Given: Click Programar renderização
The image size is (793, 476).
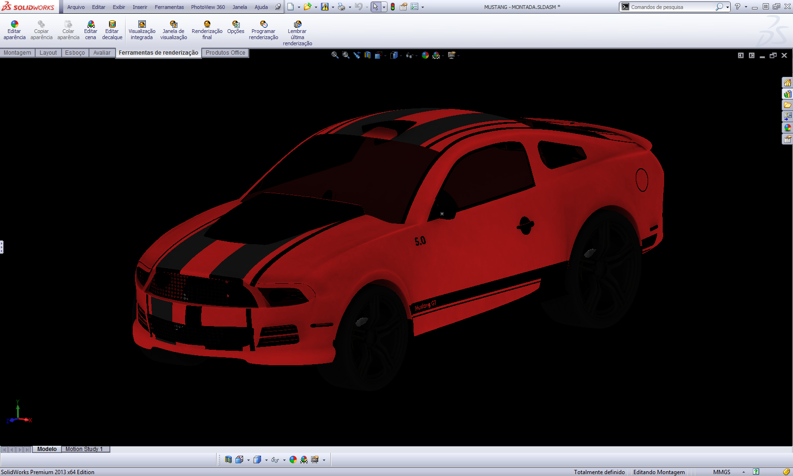Looking at the screenshot, I should [263, 30].
